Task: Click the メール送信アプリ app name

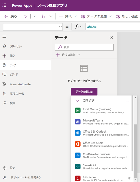Action: click(53, 5)
